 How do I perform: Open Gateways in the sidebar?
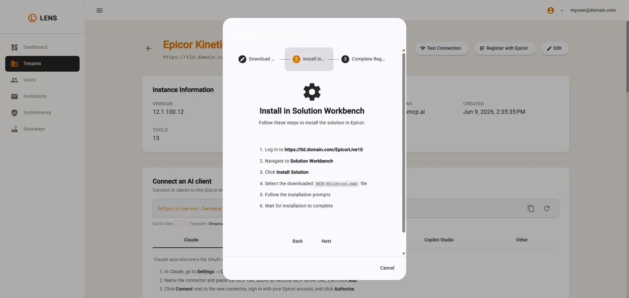(x=42, y=129)
